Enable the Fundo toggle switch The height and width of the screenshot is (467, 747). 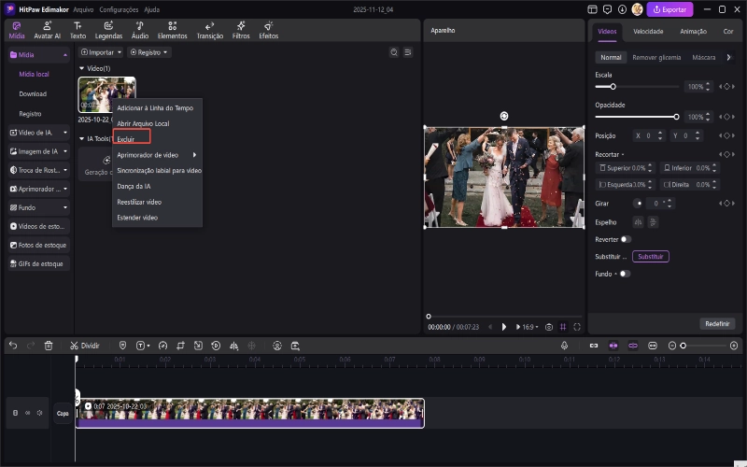(x=624, y=274)
